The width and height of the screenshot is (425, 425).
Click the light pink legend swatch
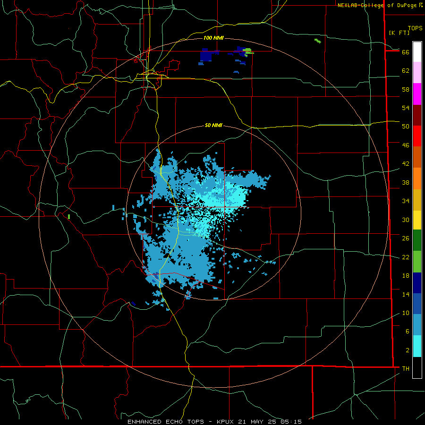(417, 72)
